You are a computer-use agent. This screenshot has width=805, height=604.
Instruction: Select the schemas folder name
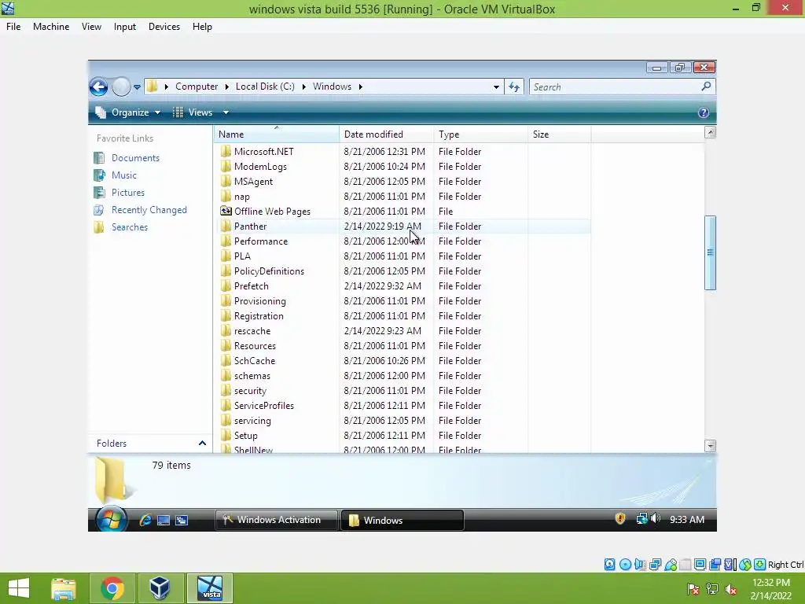click(252, 375)
